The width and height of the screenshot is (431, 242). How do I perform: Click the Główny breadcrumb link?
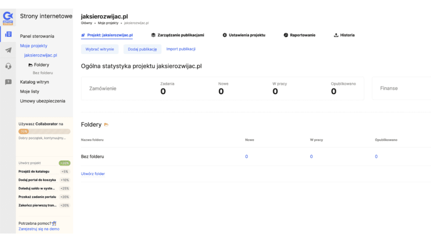[87, 23]
